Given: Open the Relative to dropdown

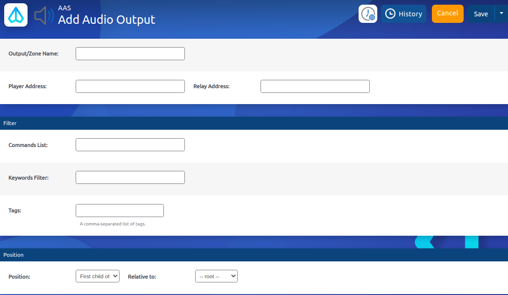Looking at the screenshot, I should [x=216, y=276].
